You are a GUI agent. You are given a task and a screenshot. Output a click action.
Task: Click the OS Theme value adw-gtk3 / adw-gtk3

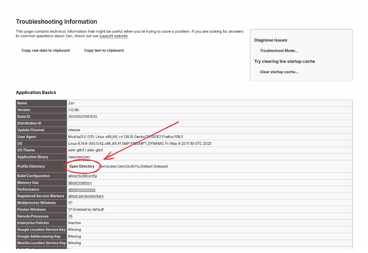(85, 150)
